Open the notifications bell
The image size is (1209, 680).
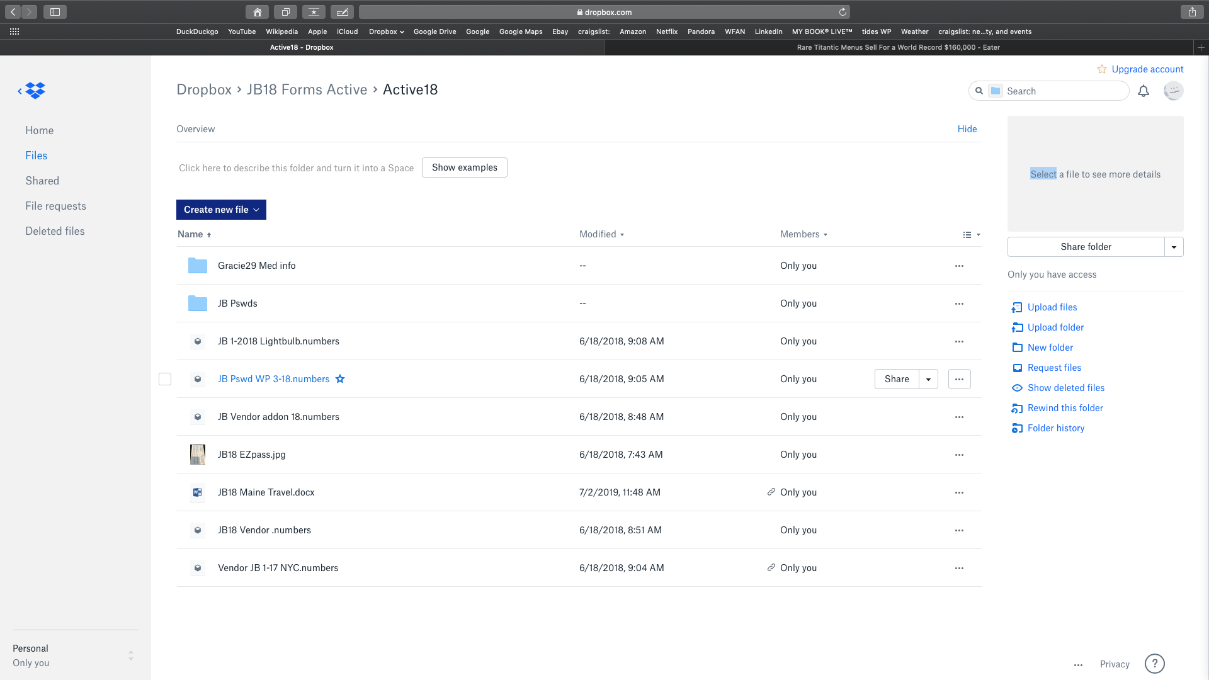[x=1144, y=91]
